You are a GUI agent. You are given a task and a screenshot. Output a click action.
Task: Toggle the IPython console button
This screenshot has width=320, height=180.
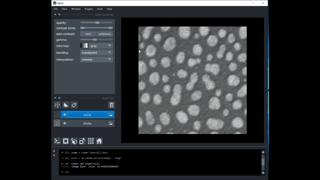[x=57, y=141]
